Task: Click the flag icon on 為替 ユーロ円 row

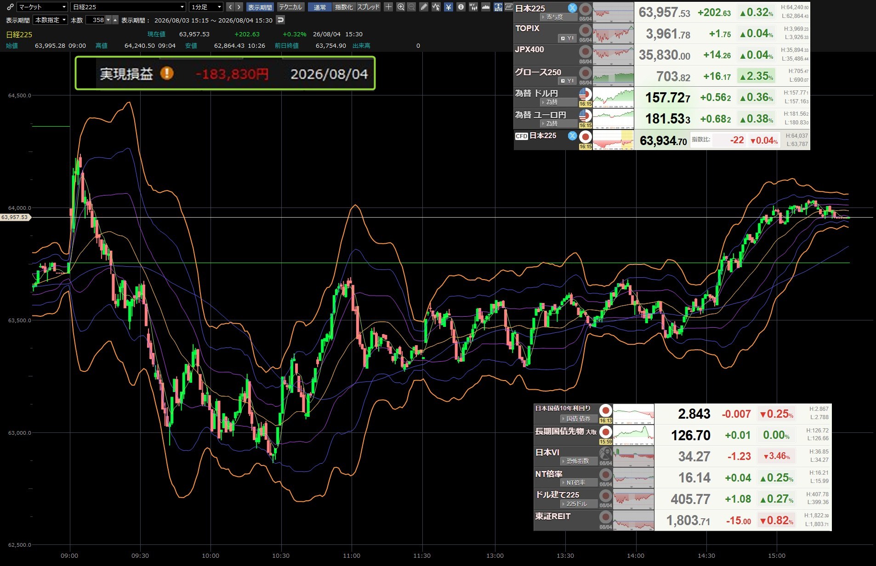Action: pos(585,116)
